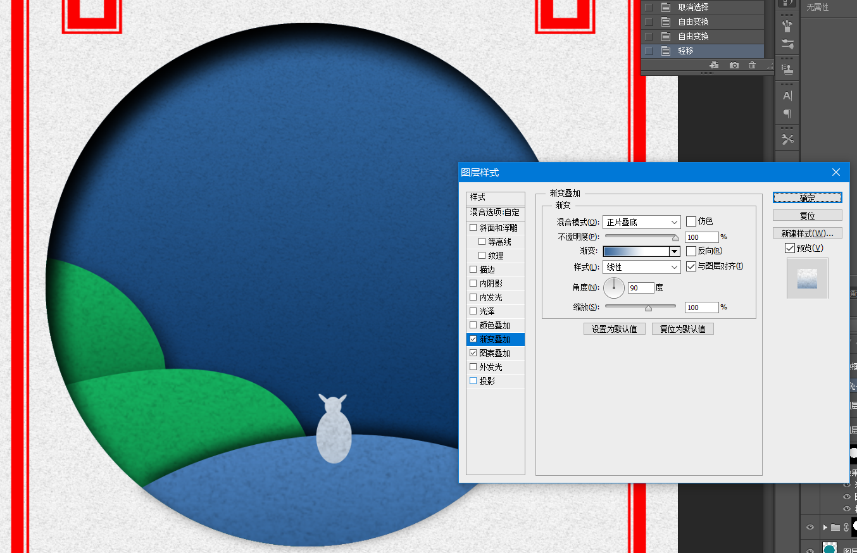This screenshot has width=857, height=553.
Task: Click document icon of 轻移 history state
Action: [666, 51]
